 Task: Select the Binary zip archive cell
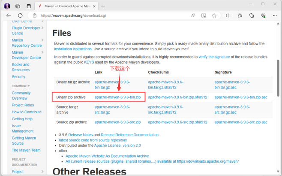[71, 97]
